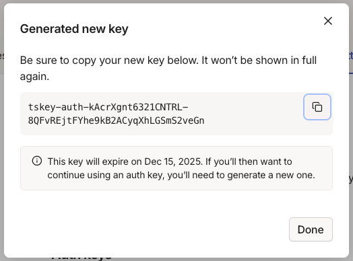Click the Done button
353x261 pixels.
point(311,229)
